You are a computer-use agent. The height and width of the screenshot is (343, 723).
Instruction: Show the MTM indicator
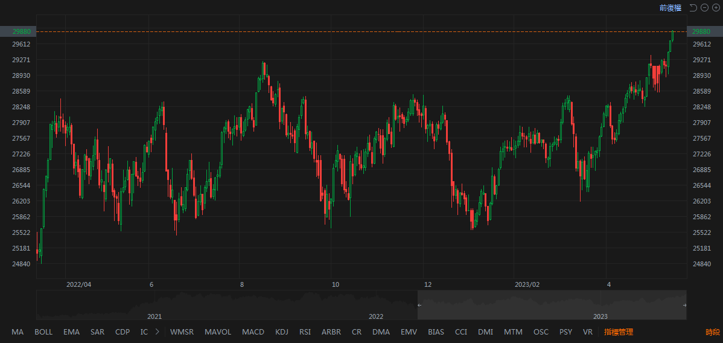513,332
